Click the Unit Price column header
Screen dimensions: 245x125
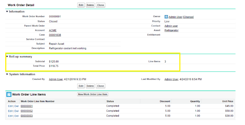(x=228, y=101)
